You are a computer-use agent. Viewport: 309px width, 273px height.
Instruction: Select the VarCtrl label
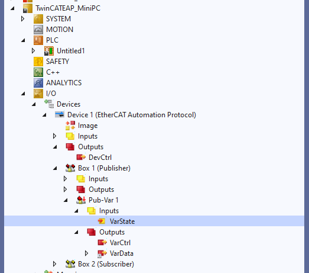(x=120, y=243)
